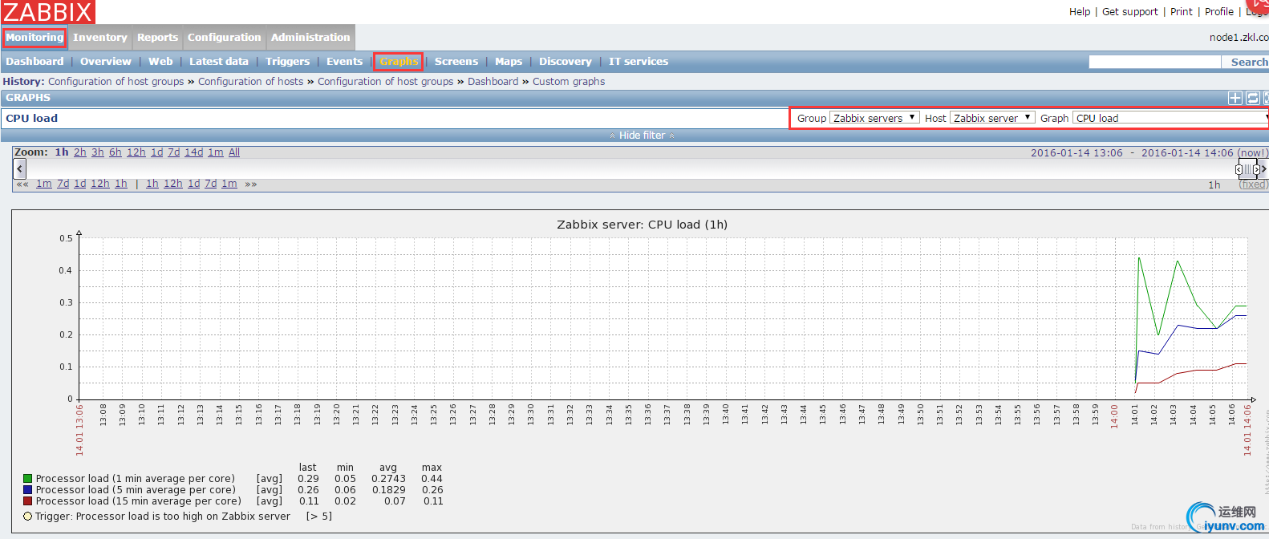Open Dashboard link in History breadcrumb
Screen dimensions: 1269x539
[493, 82]
